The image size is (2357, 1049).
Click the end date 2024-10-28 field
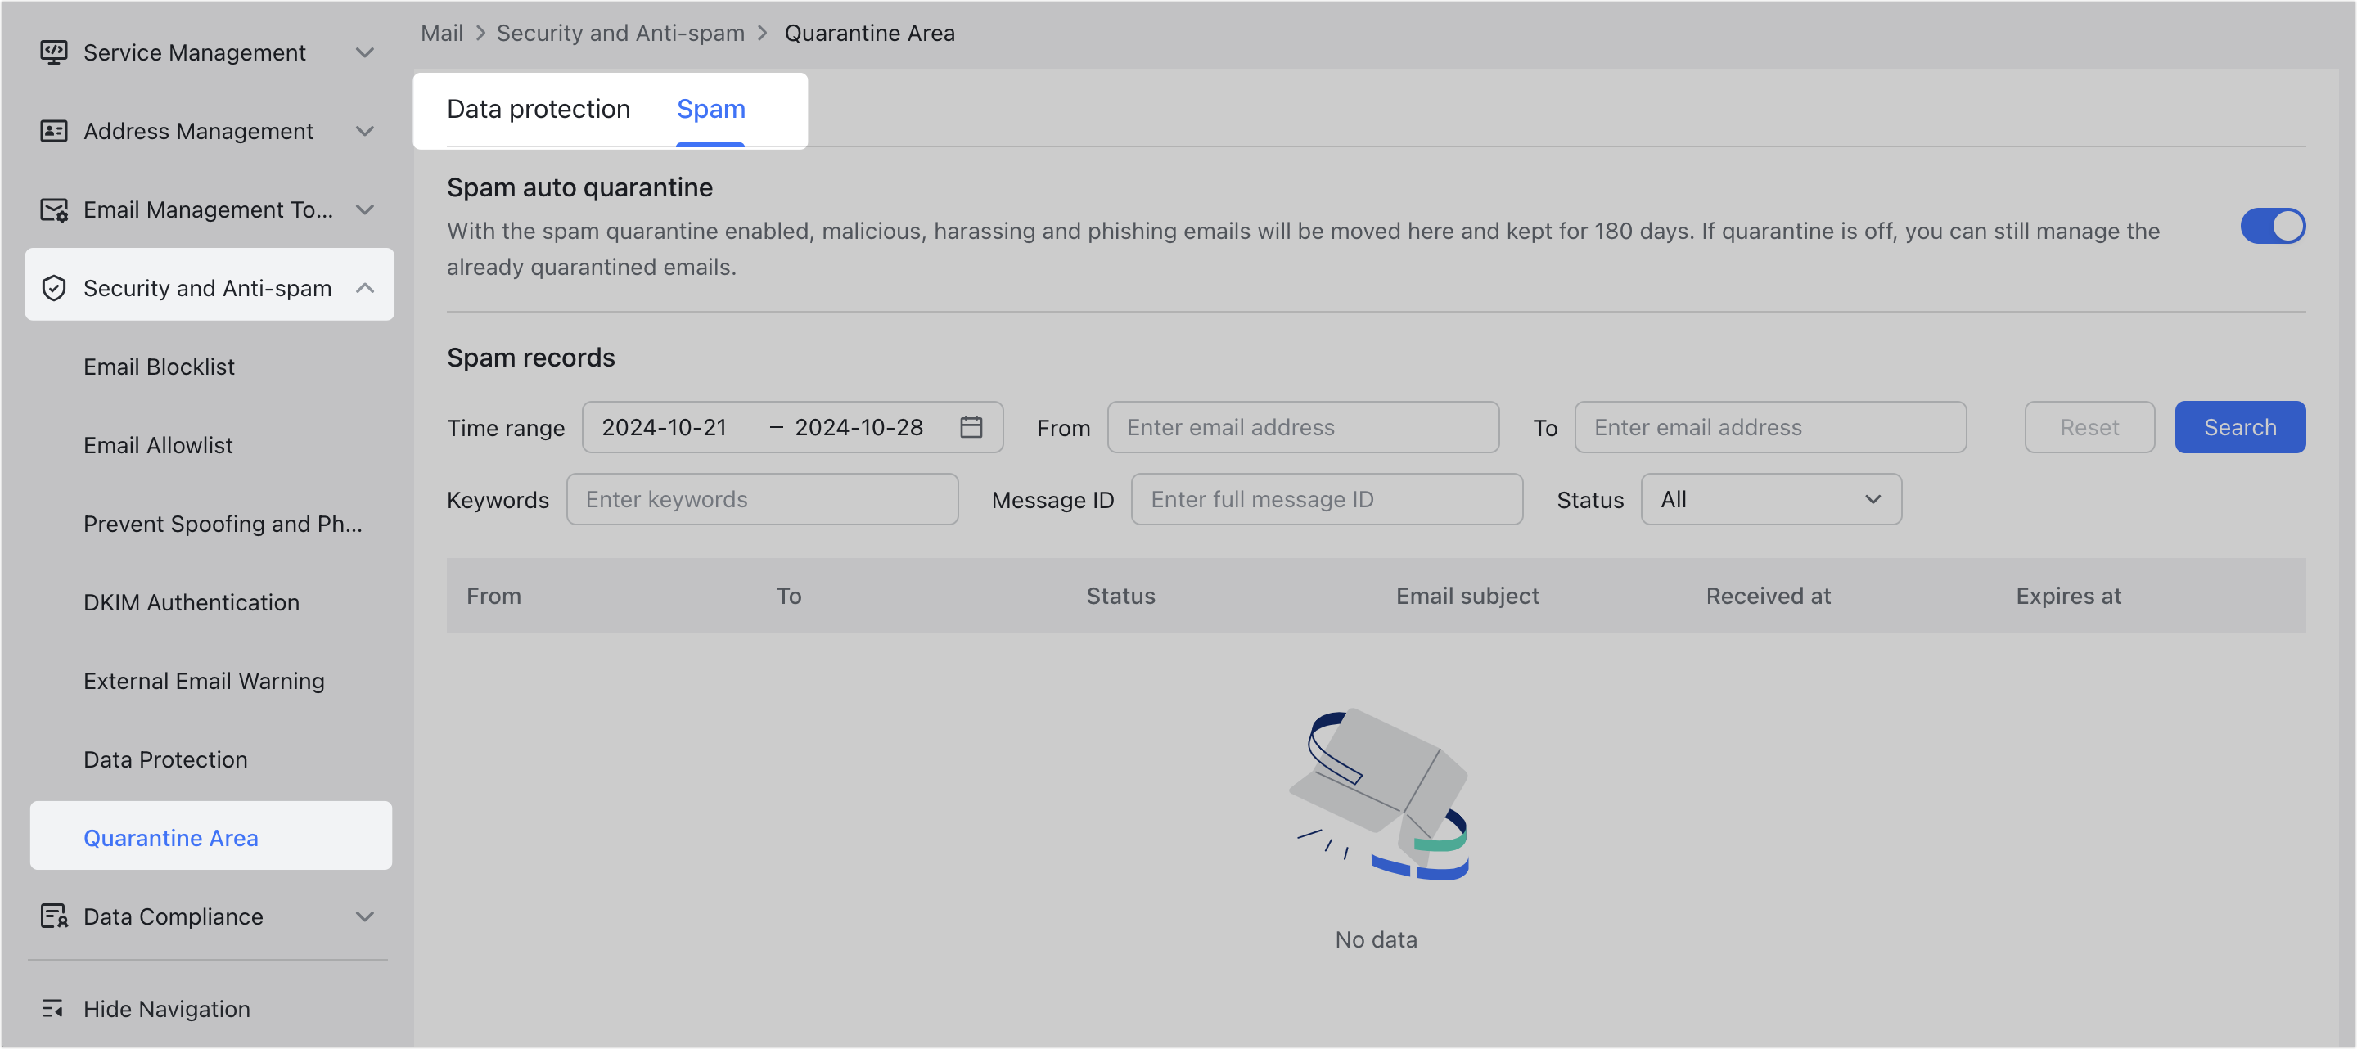tap(859, 427)
